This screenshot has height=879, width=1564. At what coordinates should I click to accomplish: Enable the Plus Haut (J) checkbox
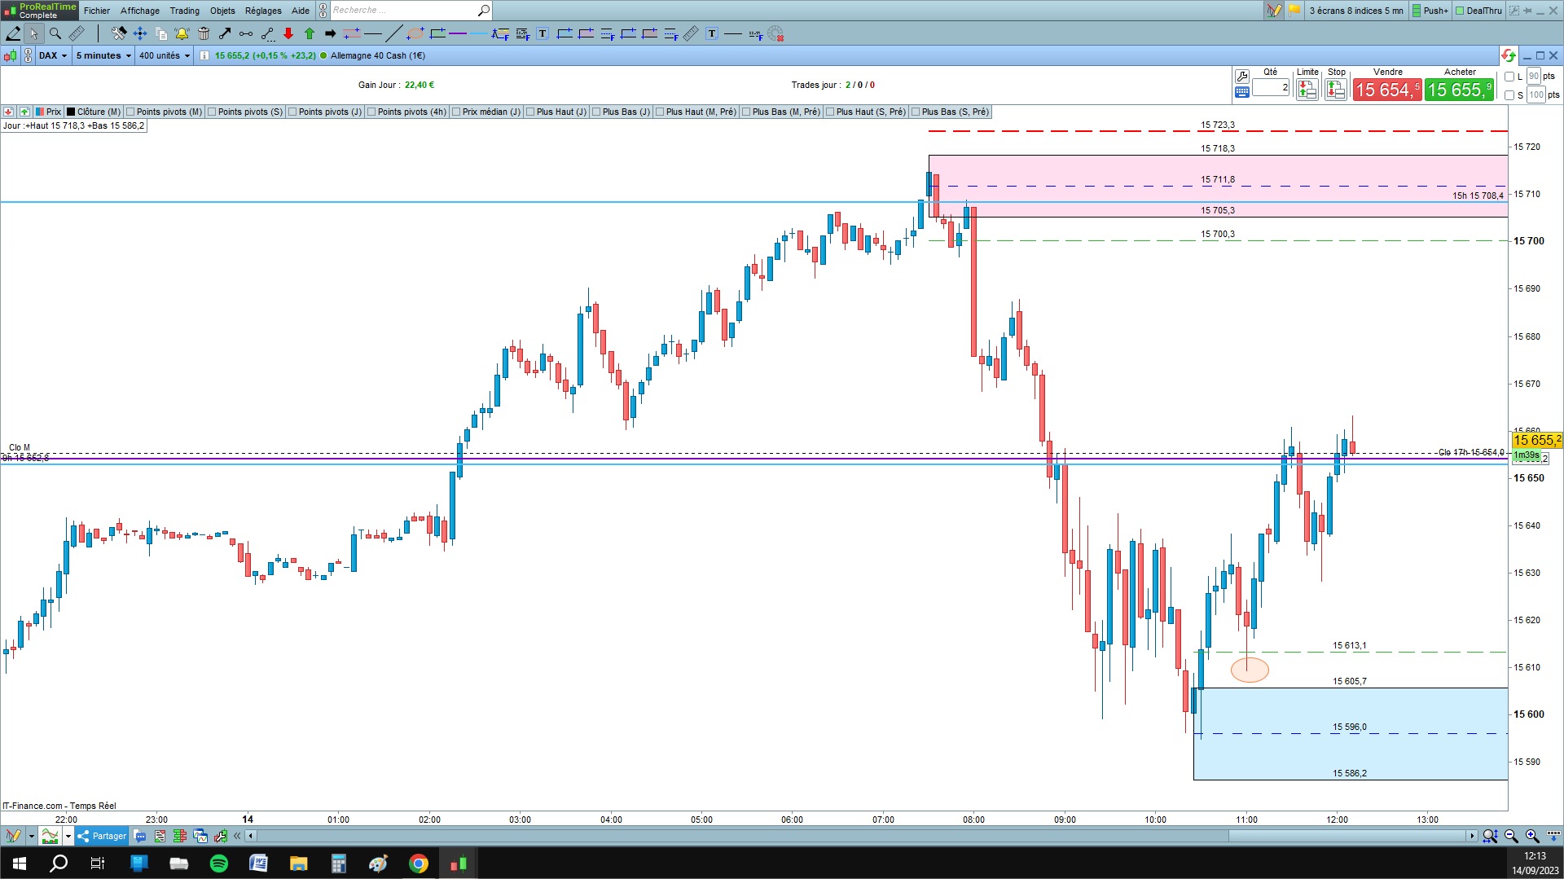(531, 112)
